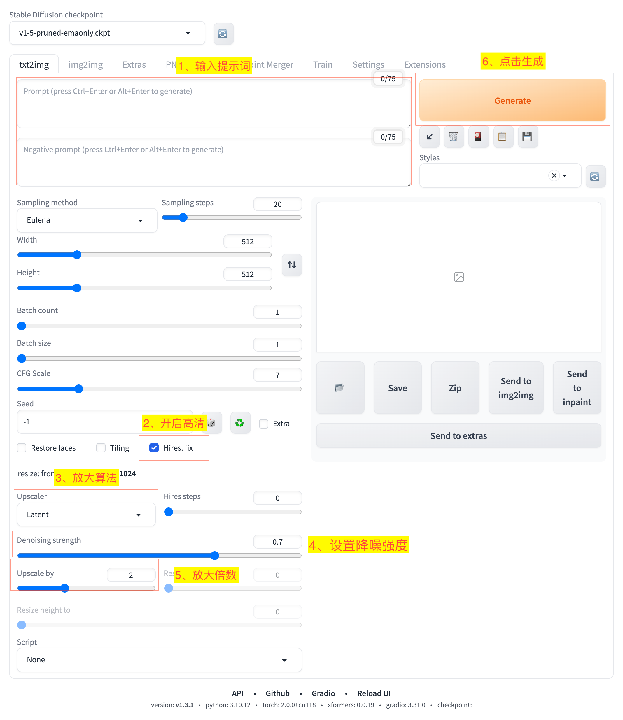This screenshot has height=720, width=623.
Task: Enable the Restore faces checkbox
Action: click(22, 447)
